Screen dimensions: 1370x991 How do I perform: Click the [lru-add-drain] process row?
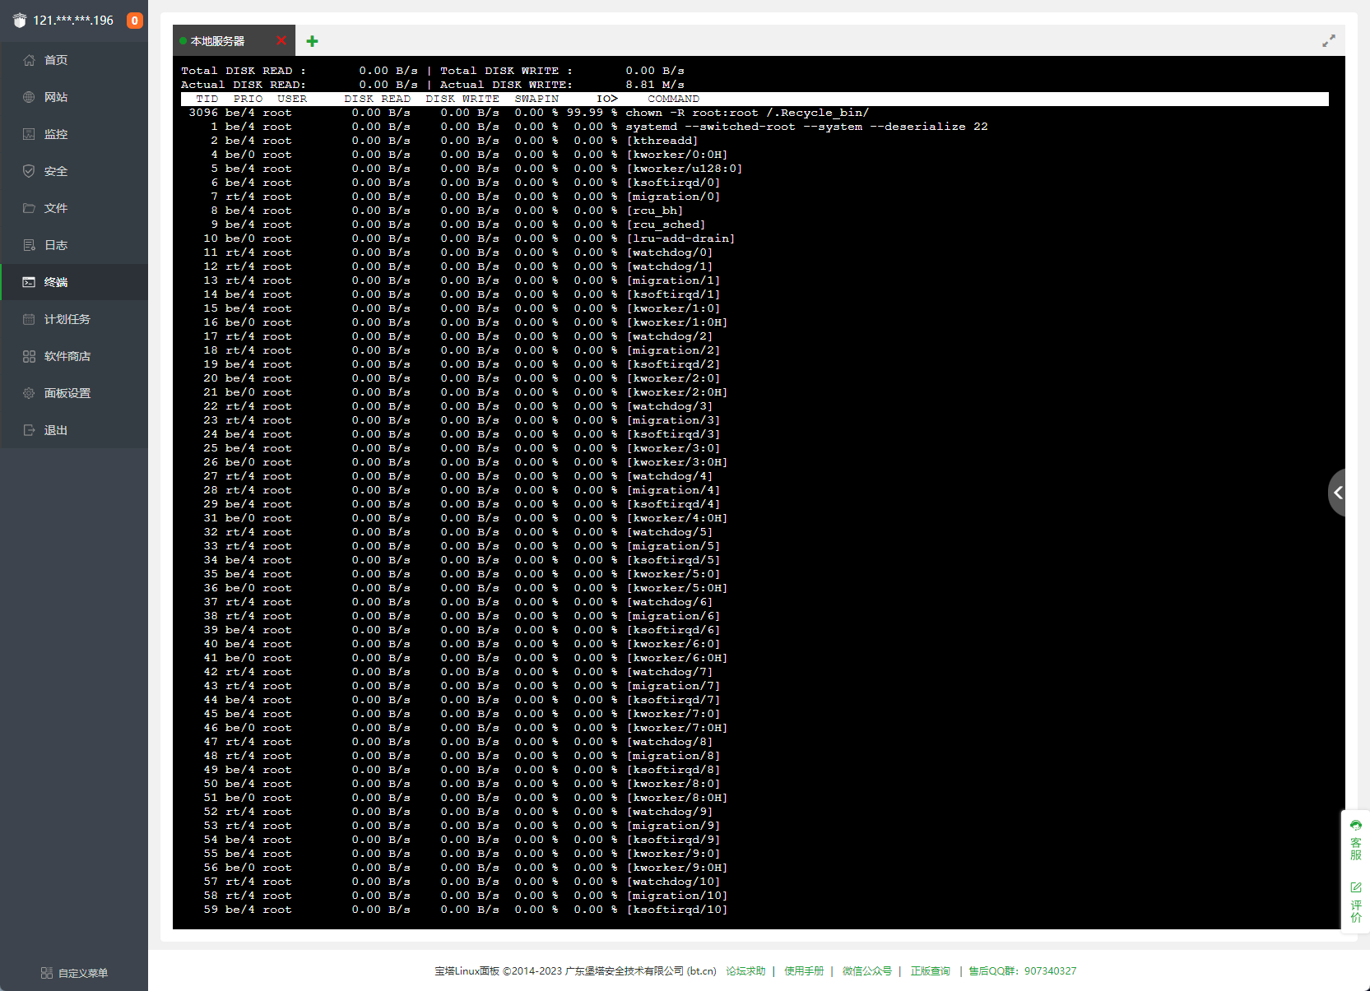[755, 238]
